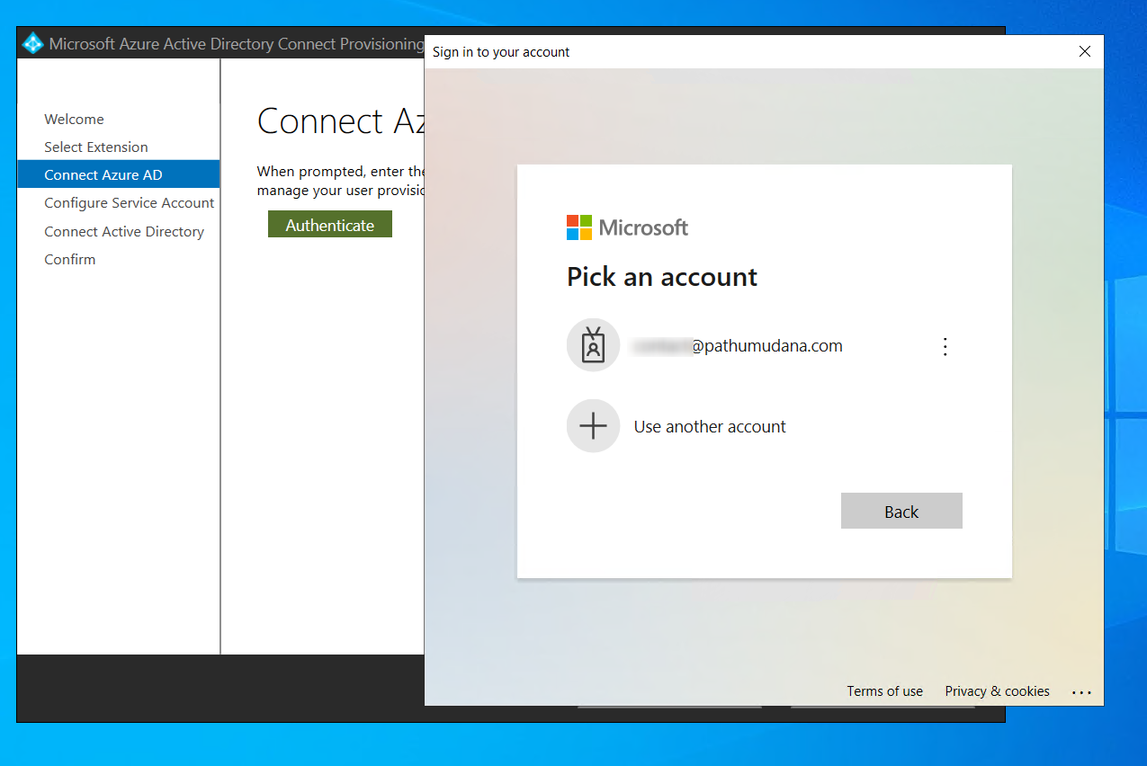This screenshot has width=1147, height=766.
Task: Close the Sign in to your account dialog
Action: [x=1085, y=51]
